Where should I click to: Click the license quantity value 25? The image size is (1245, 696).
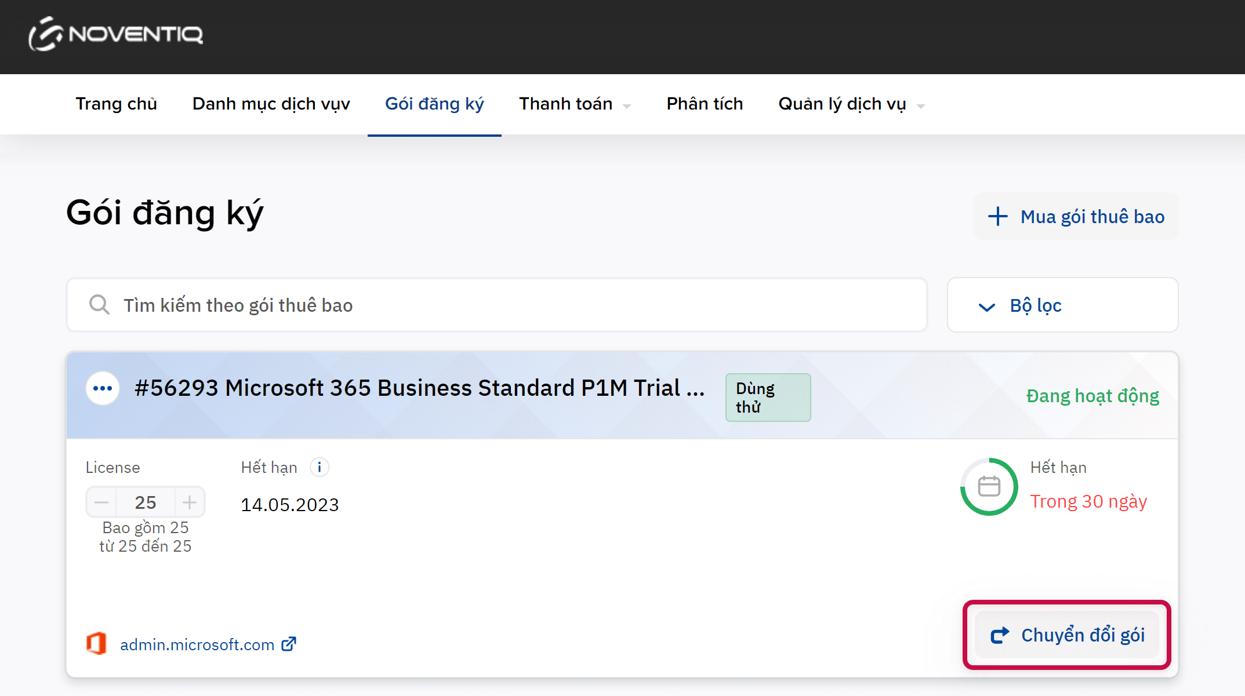click(146, 502)
